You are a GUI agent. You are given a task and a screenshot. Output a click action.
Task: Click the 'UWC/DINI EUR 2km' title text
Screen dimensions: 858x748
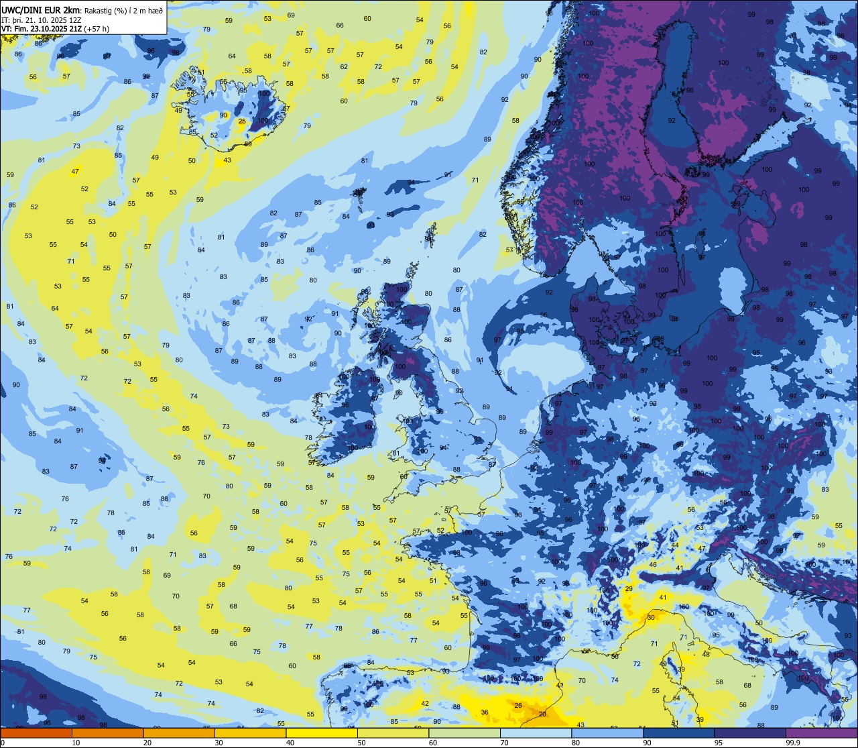point(40,9)
